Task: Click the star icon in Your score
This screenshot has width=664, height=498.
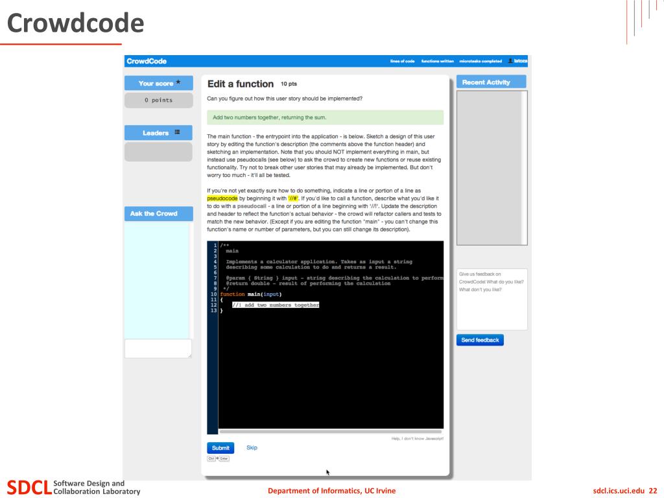Action: tap(178, 82)
